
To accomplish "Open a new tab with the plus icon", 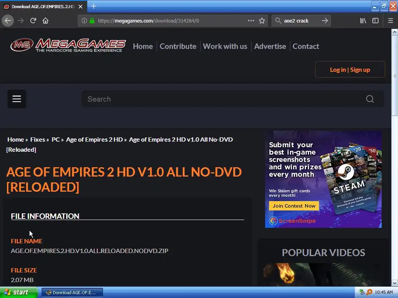I will point(93,6).
